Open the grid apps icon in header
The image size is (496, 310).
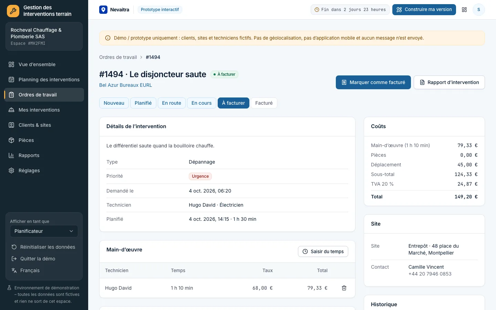point(464,10)
